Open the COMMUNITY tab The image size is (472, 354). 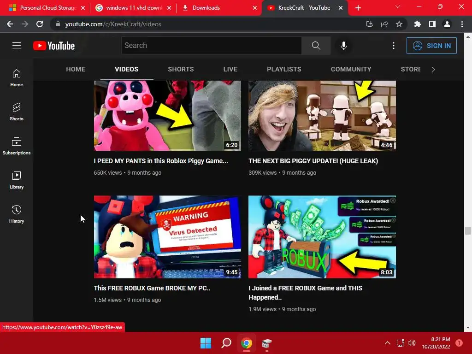[351, 69]
